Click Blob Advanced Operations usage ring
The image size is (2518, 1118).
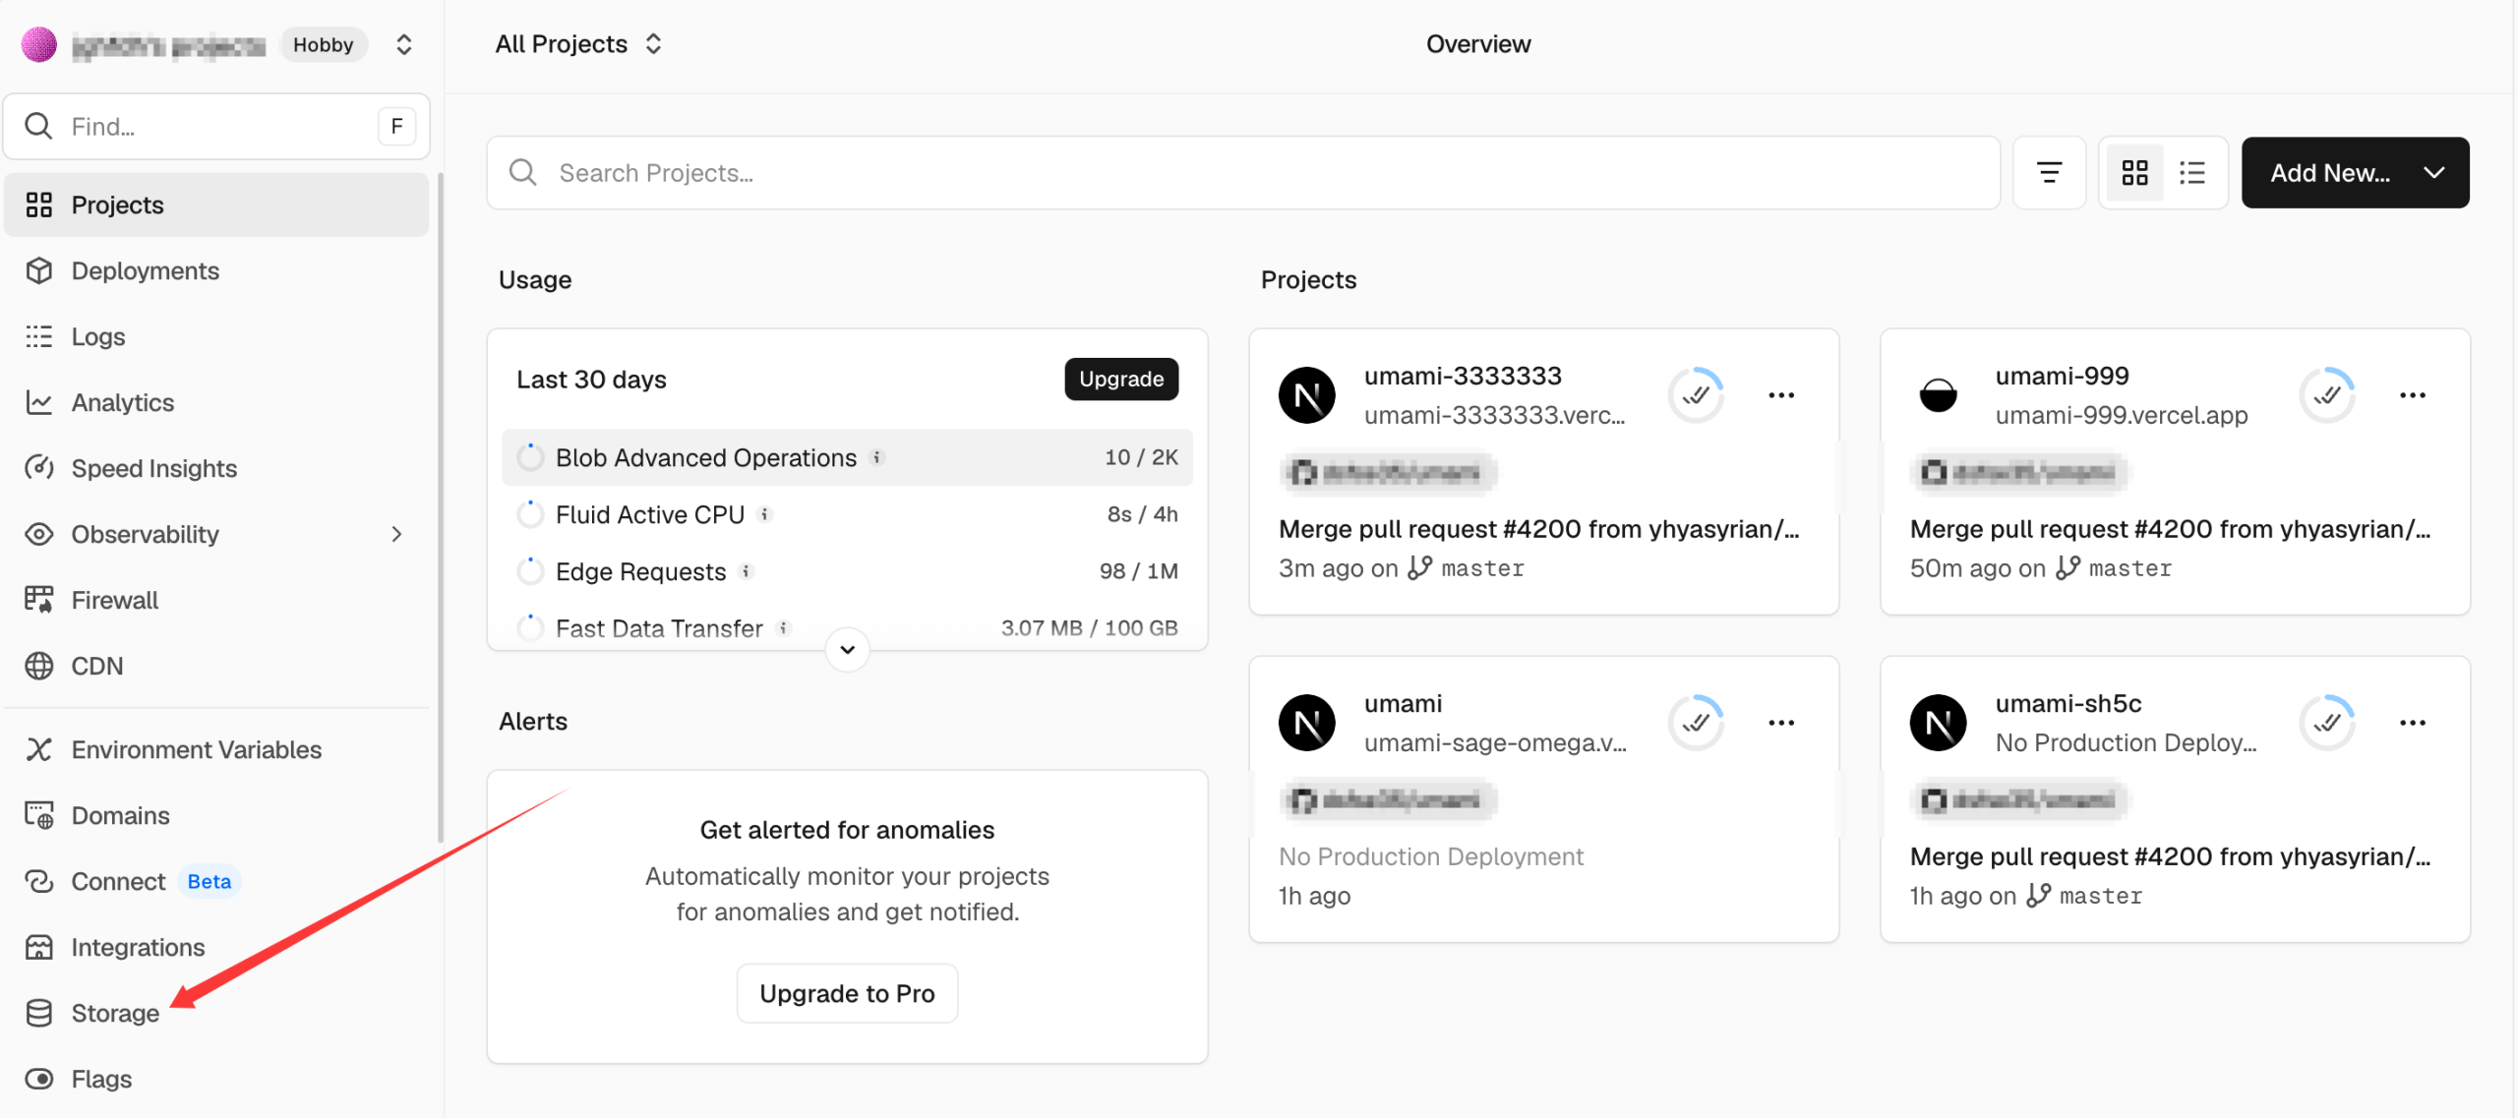530,457
